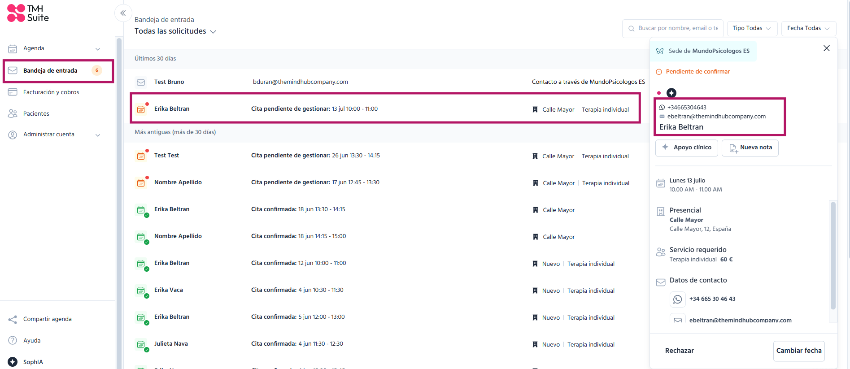Open the Fecha Todas filter dropdown
The width and height of the screenshot is (850, 369).
tap(809, 28)
